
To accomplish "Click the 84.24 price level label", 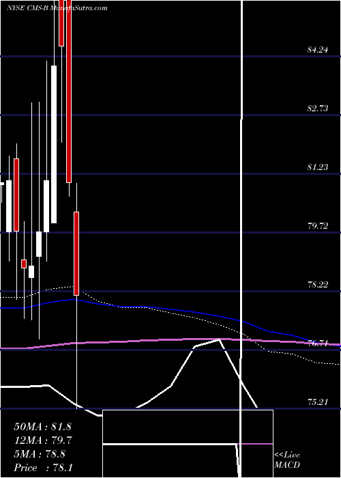I will click(x=318, y=50).
